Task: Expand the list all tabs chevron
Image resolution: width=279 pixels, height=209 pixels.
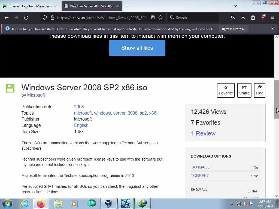Action: [x=235, y=6]
